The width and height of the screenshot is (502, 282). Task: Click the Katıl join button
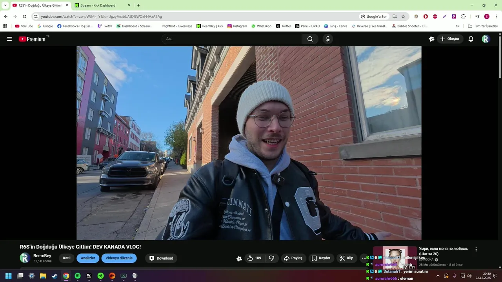[67, 258]
